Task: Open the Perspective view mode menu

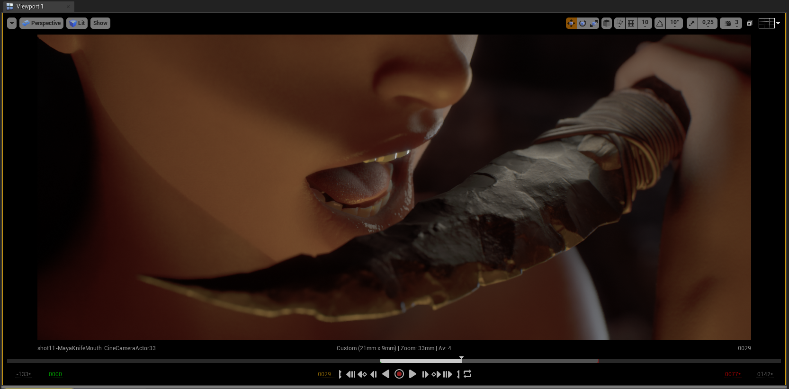Action: [41, 23]
